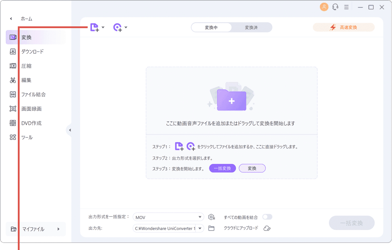The height and width of the screenshot is (250, 392).
Task: Select the 圧縮 (Compress) tool
Action: 27,66
